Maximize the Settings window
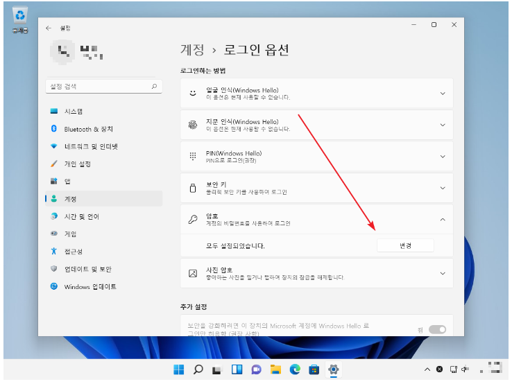The width and height of the screenshot is (512, 384). point(434,25)
